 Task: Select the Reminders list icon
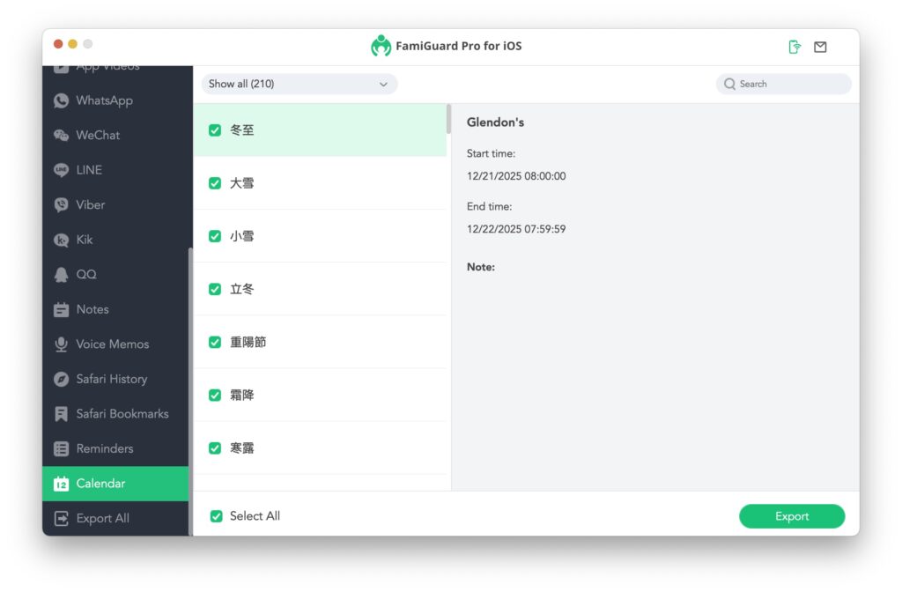(x=61, y=448)
